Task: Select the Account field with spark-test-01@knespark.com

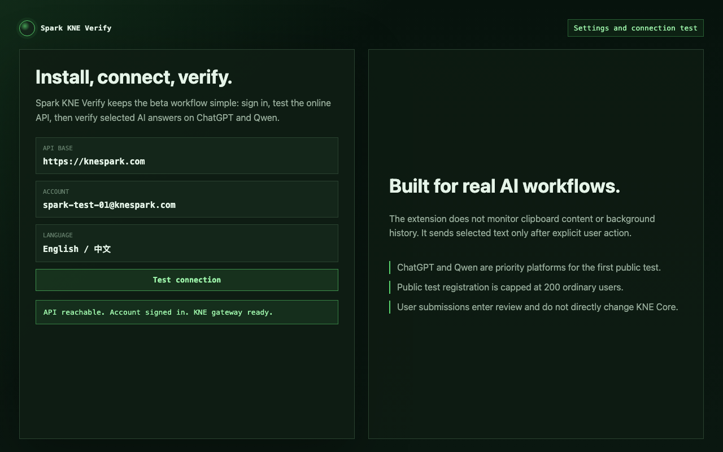Action: coord(187,199)
